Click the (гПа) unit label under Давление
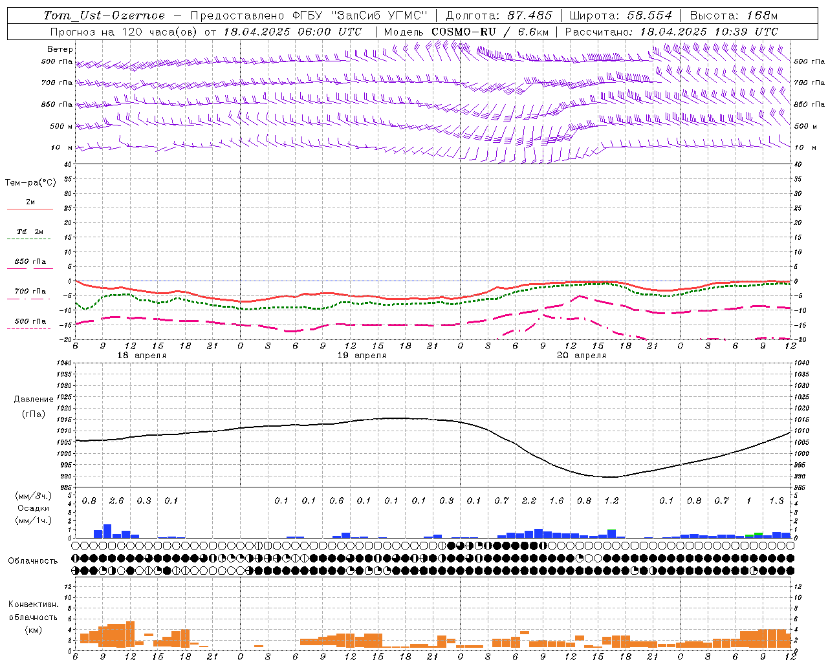828x662 pixels. [x=34, y=414]
